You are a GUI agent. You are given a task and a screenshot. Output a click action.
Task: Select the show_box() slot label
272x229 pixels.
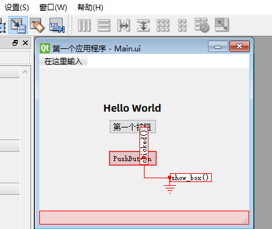191,178
